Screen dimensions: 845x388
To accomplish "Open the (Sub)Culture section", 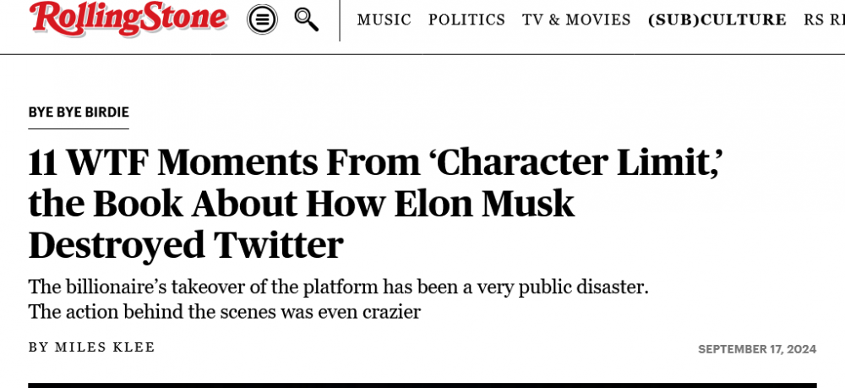I will (717, 19).
